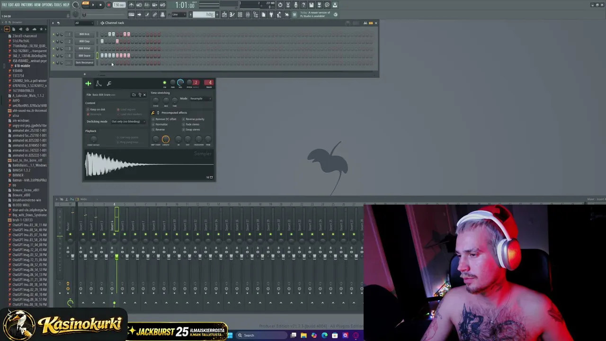Click the link chain icon in toolbar
This screenshot has height=341, width=606.
(155, 15)
